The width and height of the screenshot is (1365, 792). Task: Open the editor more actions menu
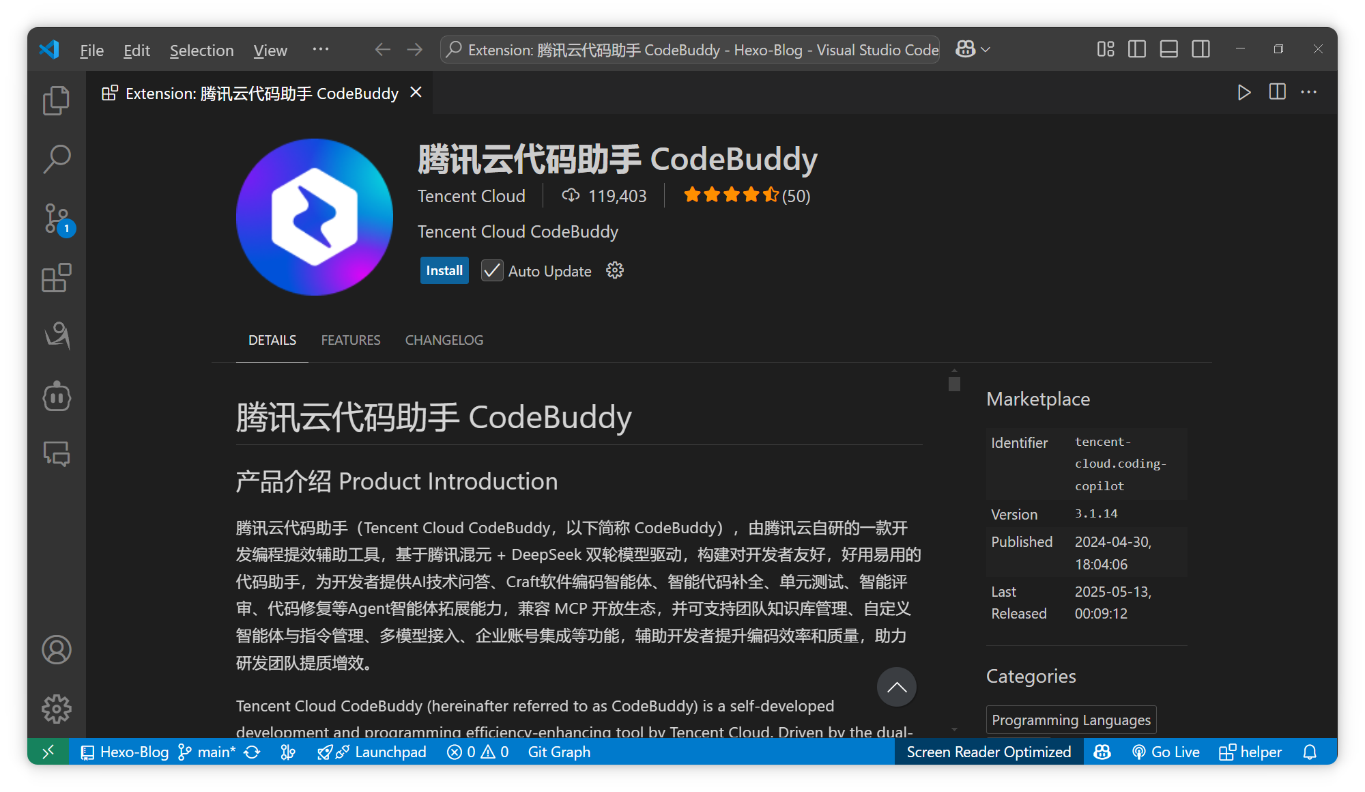pyautogui.click(x=1309, y=93)
